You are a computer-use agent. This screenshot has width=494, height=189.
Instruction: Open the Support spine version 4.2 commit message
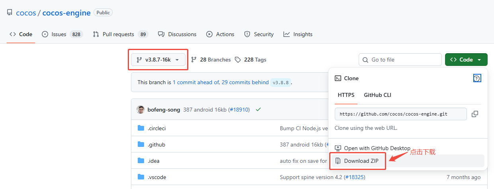310,177
